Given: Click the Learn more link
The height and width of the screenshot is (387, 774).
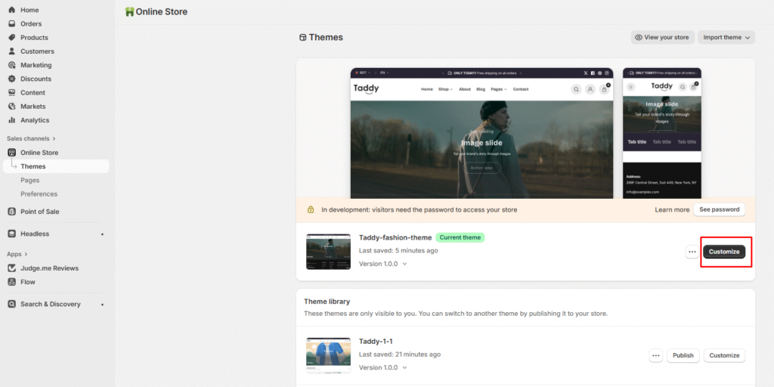Looking at the screenshot, I should tap(672, 209).
